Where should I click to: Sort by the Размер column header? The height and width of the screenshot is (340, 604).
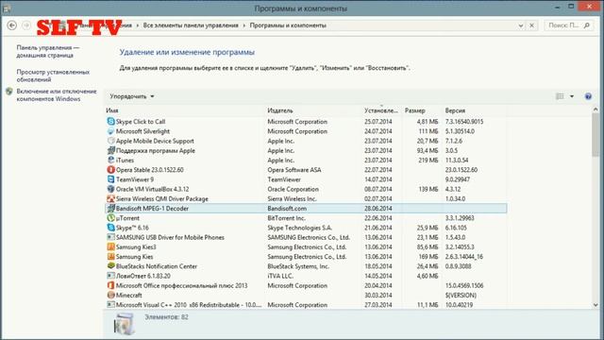(415, 110)
